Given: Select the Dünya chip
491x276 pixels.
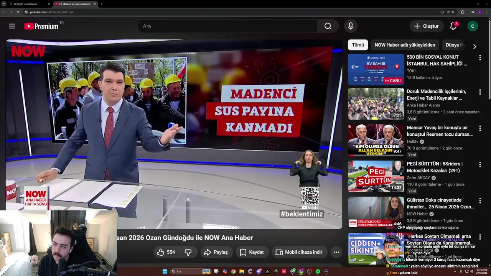Looking at the screenshot, I should (x=455, y=45).
